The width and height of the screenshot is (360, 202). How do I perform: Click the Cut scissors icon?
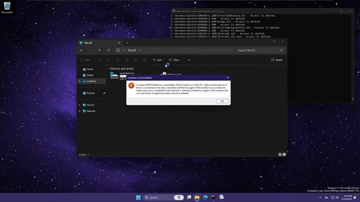[x=100, y=60]
